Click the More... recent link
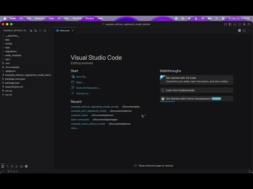Screen dimensions: 253x189 point(75,128)
